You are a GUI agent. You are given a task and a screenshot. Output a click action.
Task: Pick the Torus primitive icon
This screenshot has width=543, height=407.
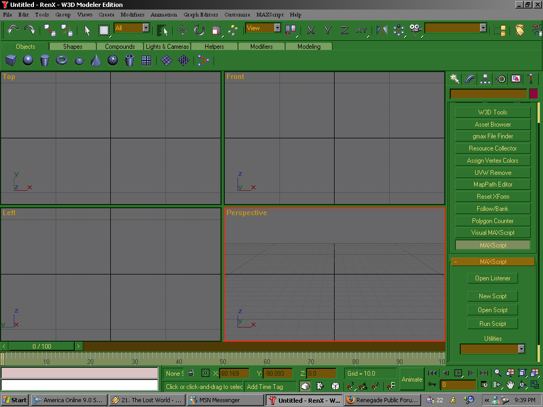click(x=62, y=61)
